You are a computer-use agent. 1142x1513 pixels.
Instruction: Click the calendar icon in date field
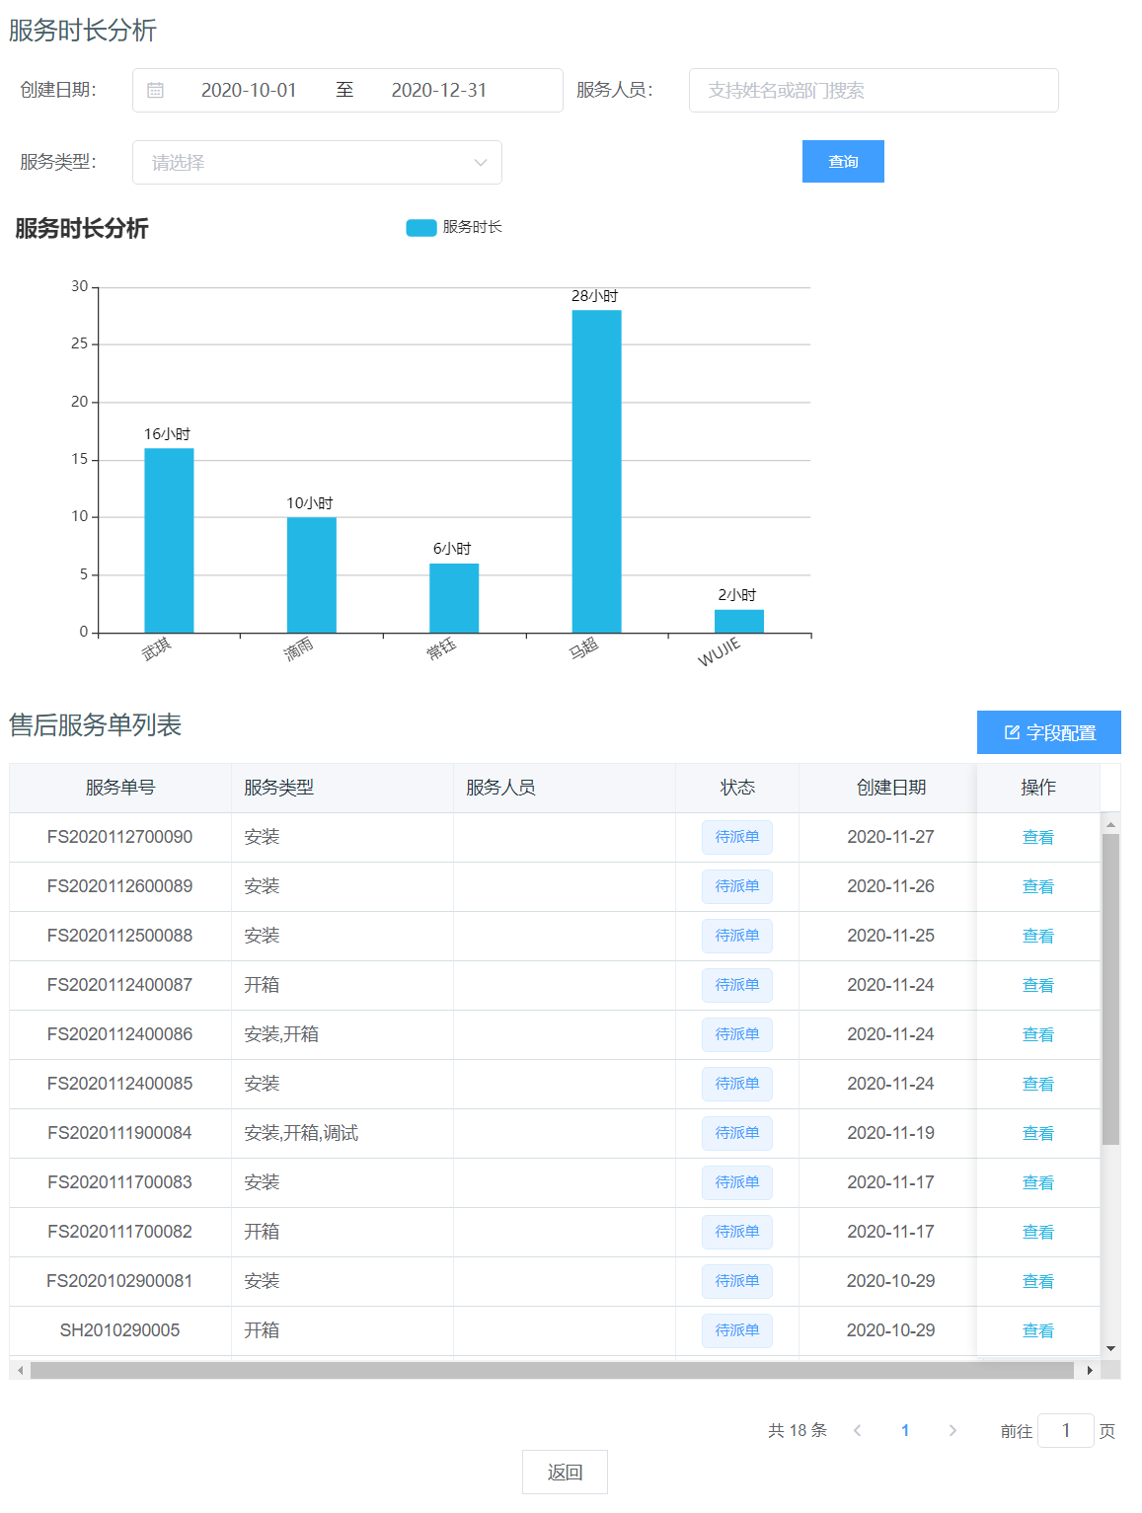(x=155, y=91)
